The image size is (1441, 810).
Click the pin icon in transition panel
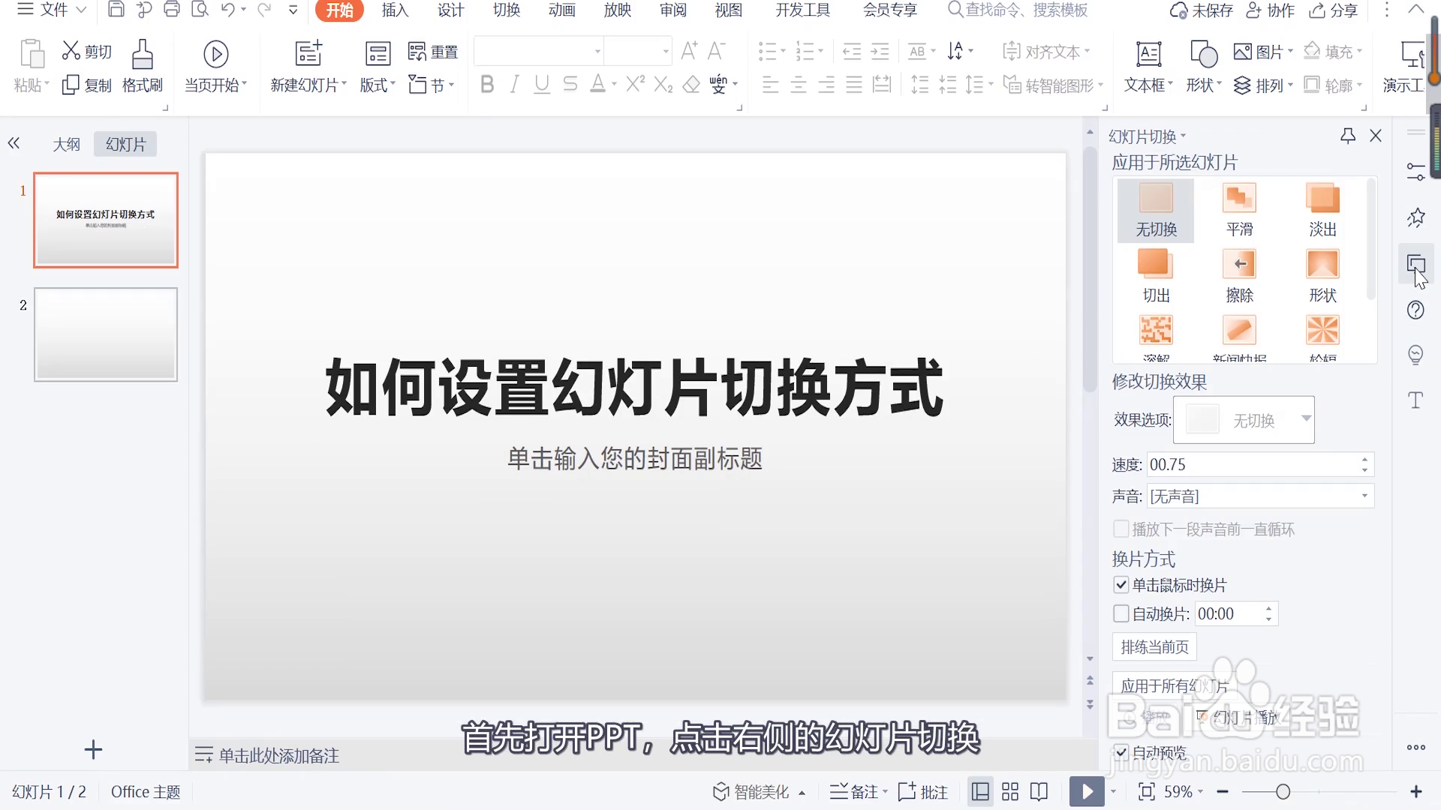click(x=1348, y=136)
